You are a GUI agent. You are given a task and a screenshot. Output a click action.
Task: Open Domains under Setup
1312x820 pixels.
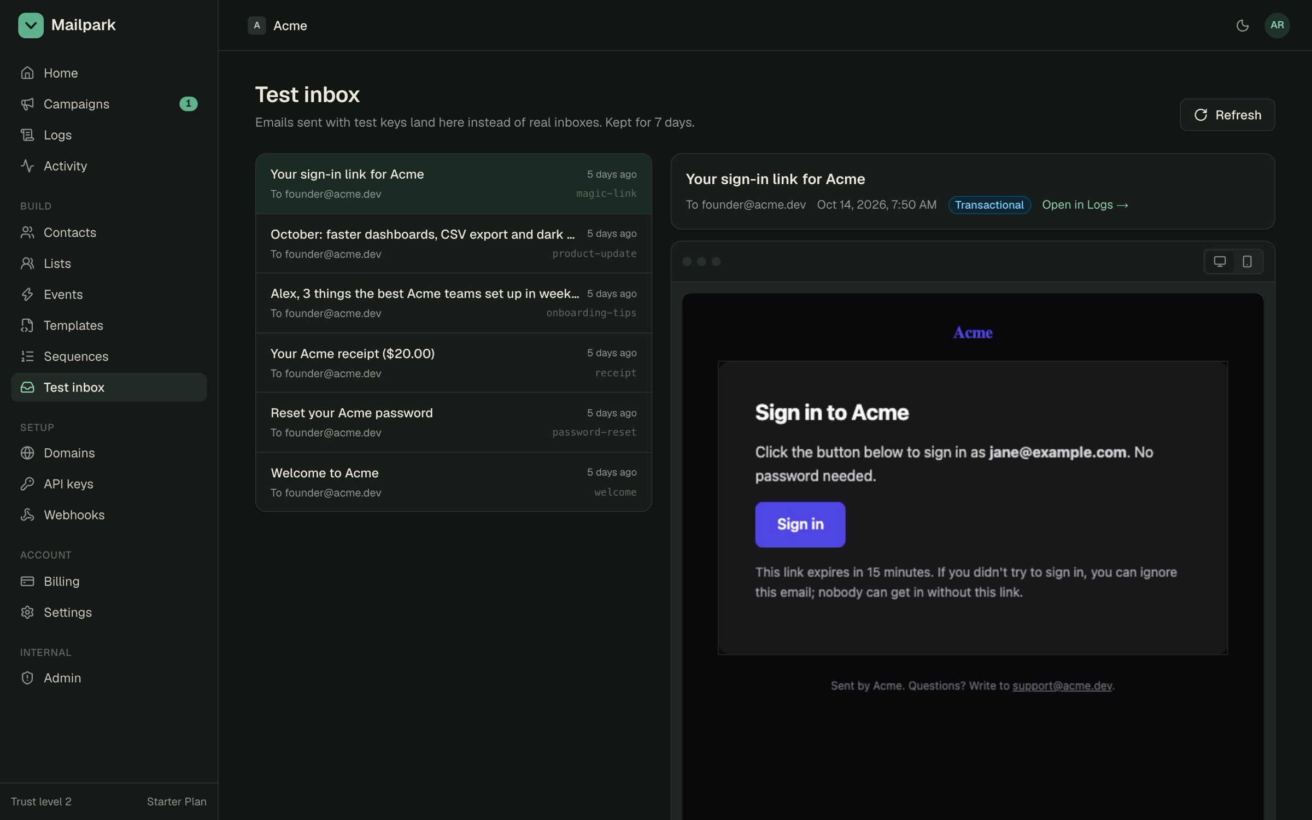(x=109, y=453)
